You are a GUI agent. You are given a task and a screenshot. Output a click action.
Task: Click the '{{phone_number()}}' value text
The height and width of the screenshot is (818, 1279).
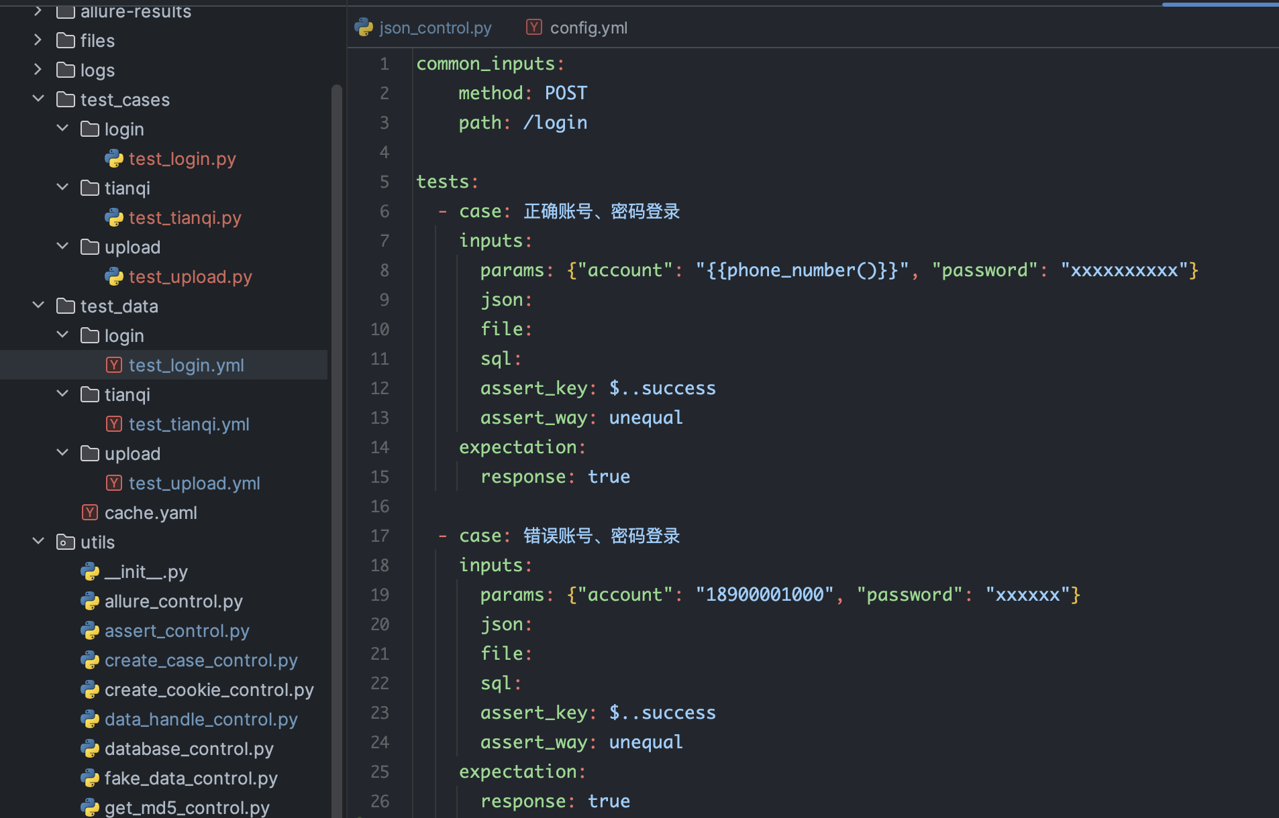click(802, 270)
